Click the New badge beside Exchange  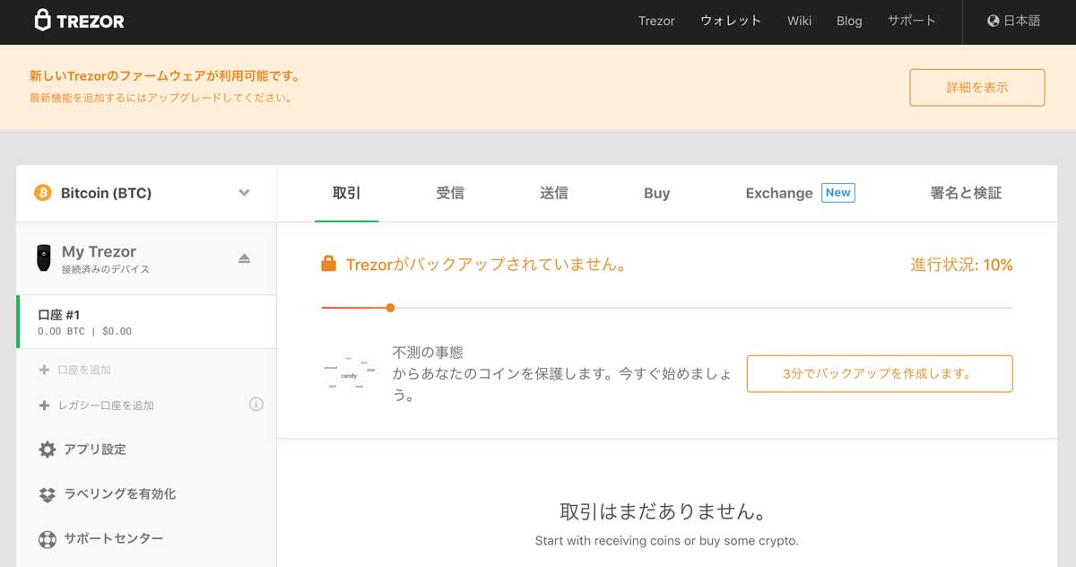(838, 192)
